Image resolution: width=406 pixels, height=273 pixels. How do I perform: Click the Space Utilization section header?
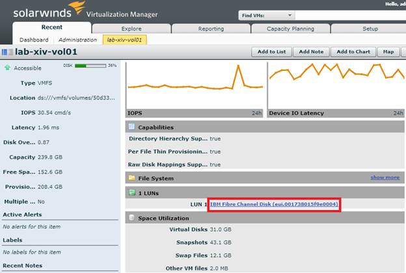point(265,218)
